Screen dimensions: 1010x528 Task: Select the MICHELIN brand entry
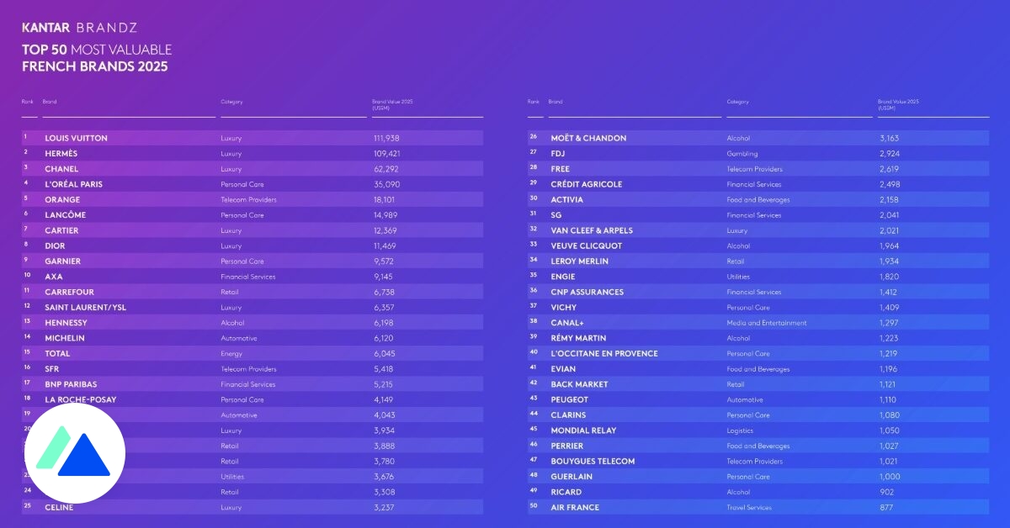pyautogui.click(x=64, y=338)
